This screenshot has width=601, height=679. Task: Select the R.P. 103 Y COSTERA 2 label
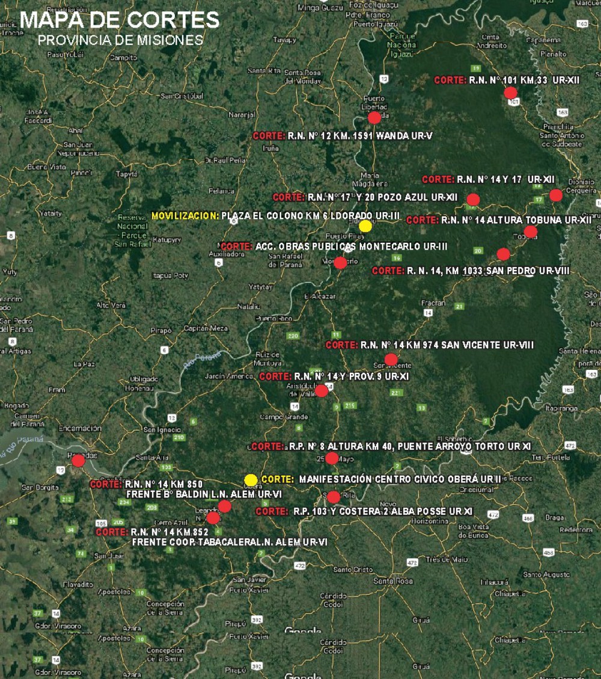[364, 512]
